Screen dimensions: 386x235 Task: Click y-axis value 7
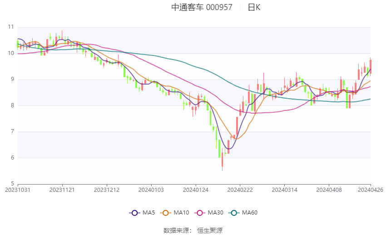point(12,131)
